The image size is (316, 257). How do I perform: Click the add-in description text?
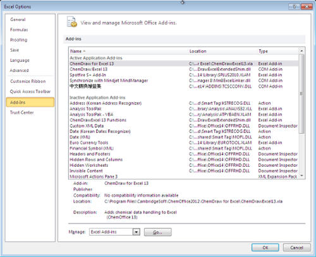140,215
